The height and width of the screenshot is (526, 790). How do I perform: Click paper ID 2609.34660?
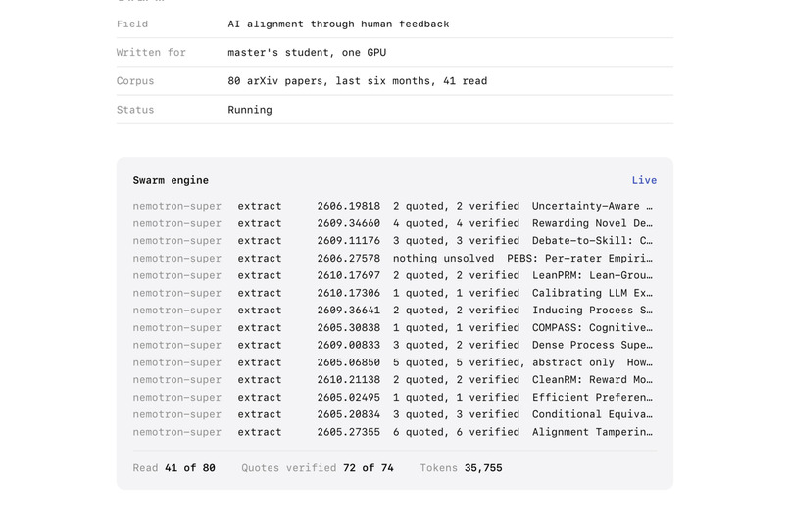pos(349,223)
